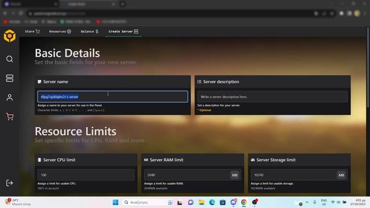The height and width of the screenshot is (208, 370).
Task: Click the browser reload button
Action: 21,13
